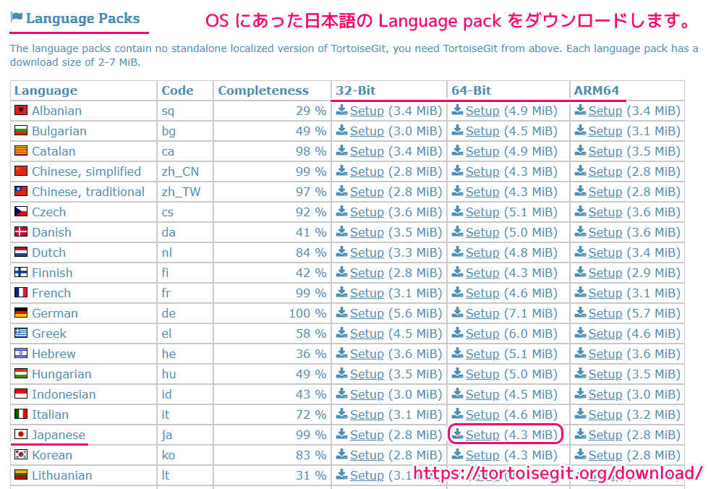Click the Japan flag icon

[21, 434]
